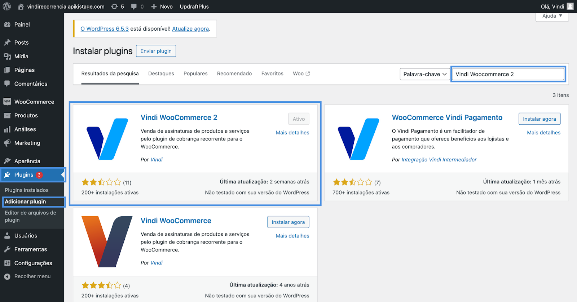This screenshot has width=577, height=302.
Task: Click the Aparência paintbrush icon
Action: 7,161
